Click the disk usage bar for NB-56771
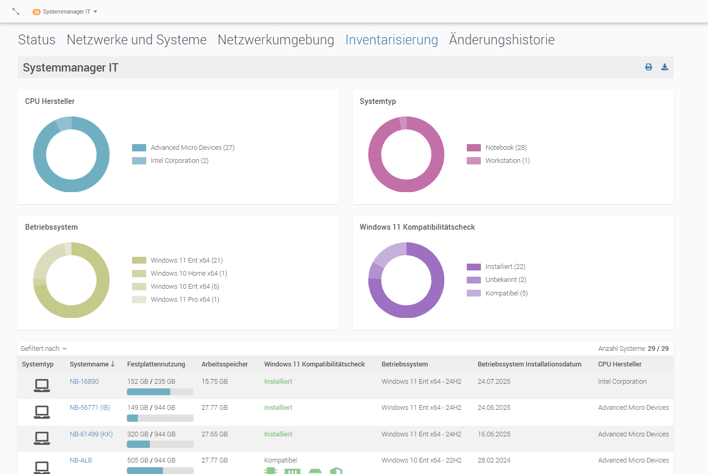 pos(160,418)
